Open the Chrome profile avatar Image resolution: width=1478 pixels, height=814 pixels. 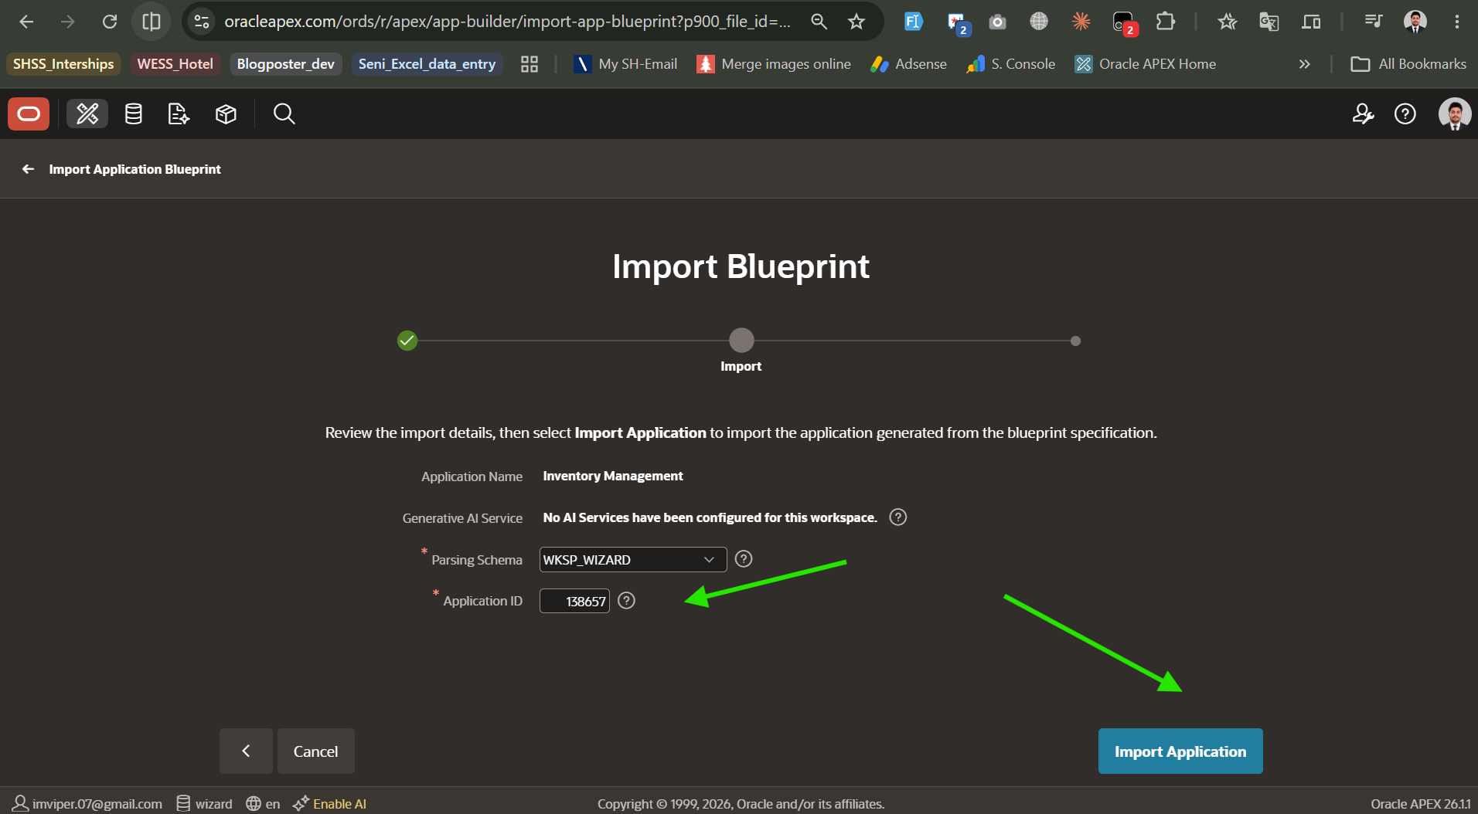[x=1415, y=22]
